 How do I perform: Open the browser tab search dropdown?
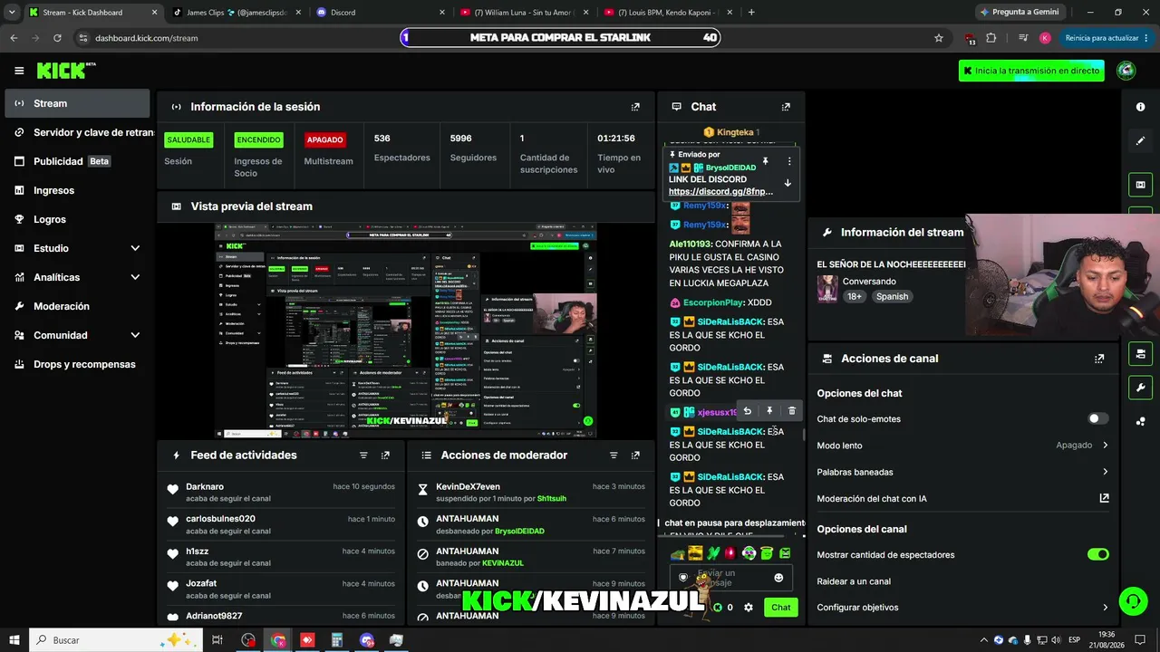coord(12,13)
